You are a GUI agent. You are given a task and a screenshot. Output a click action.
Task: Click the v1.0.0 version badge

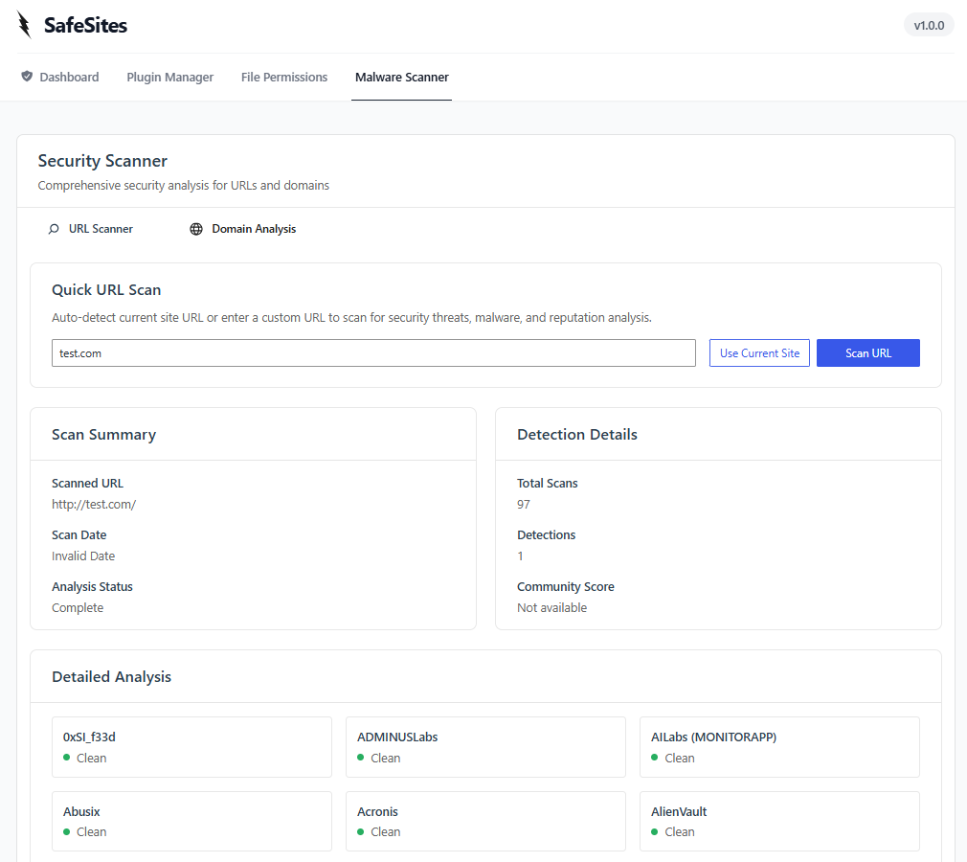[x=929, y=25]
